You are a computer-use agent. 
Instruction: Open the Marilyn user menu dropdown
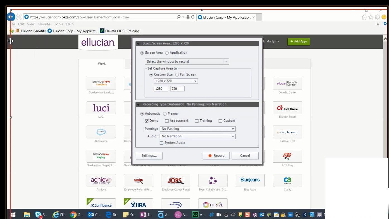pos(272,41)
